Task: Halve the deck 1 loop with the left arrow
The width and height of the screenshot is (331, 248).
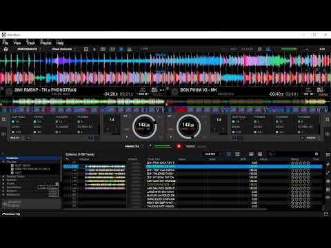Action: click(108, 130)
